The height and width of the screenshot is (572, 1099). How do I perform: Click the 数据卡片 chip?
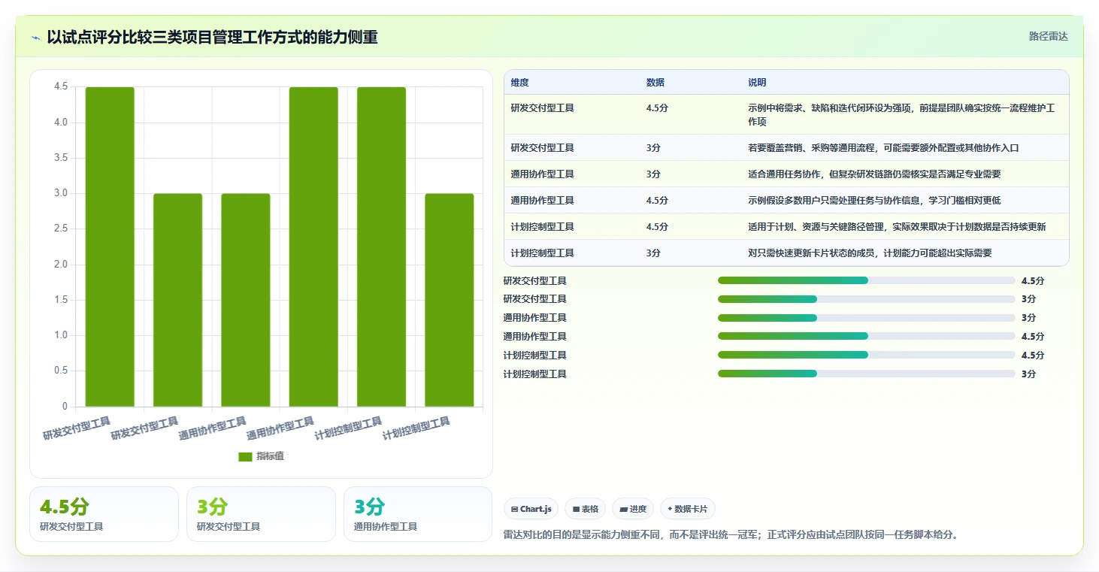(x=688, y=509)
